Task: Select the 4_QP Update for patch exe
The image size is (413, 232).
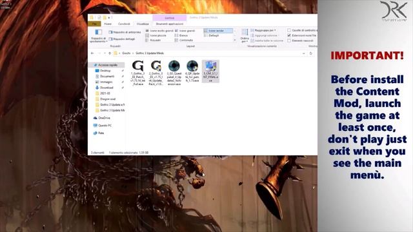Action: point(192,71)
